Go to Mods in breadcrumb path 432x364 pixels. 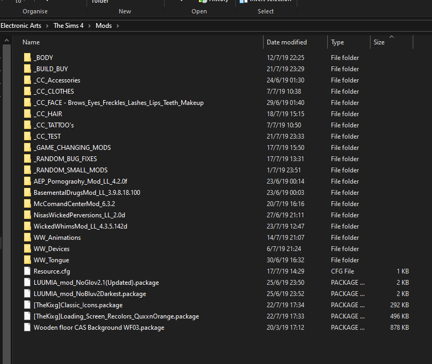click(104, 26)
